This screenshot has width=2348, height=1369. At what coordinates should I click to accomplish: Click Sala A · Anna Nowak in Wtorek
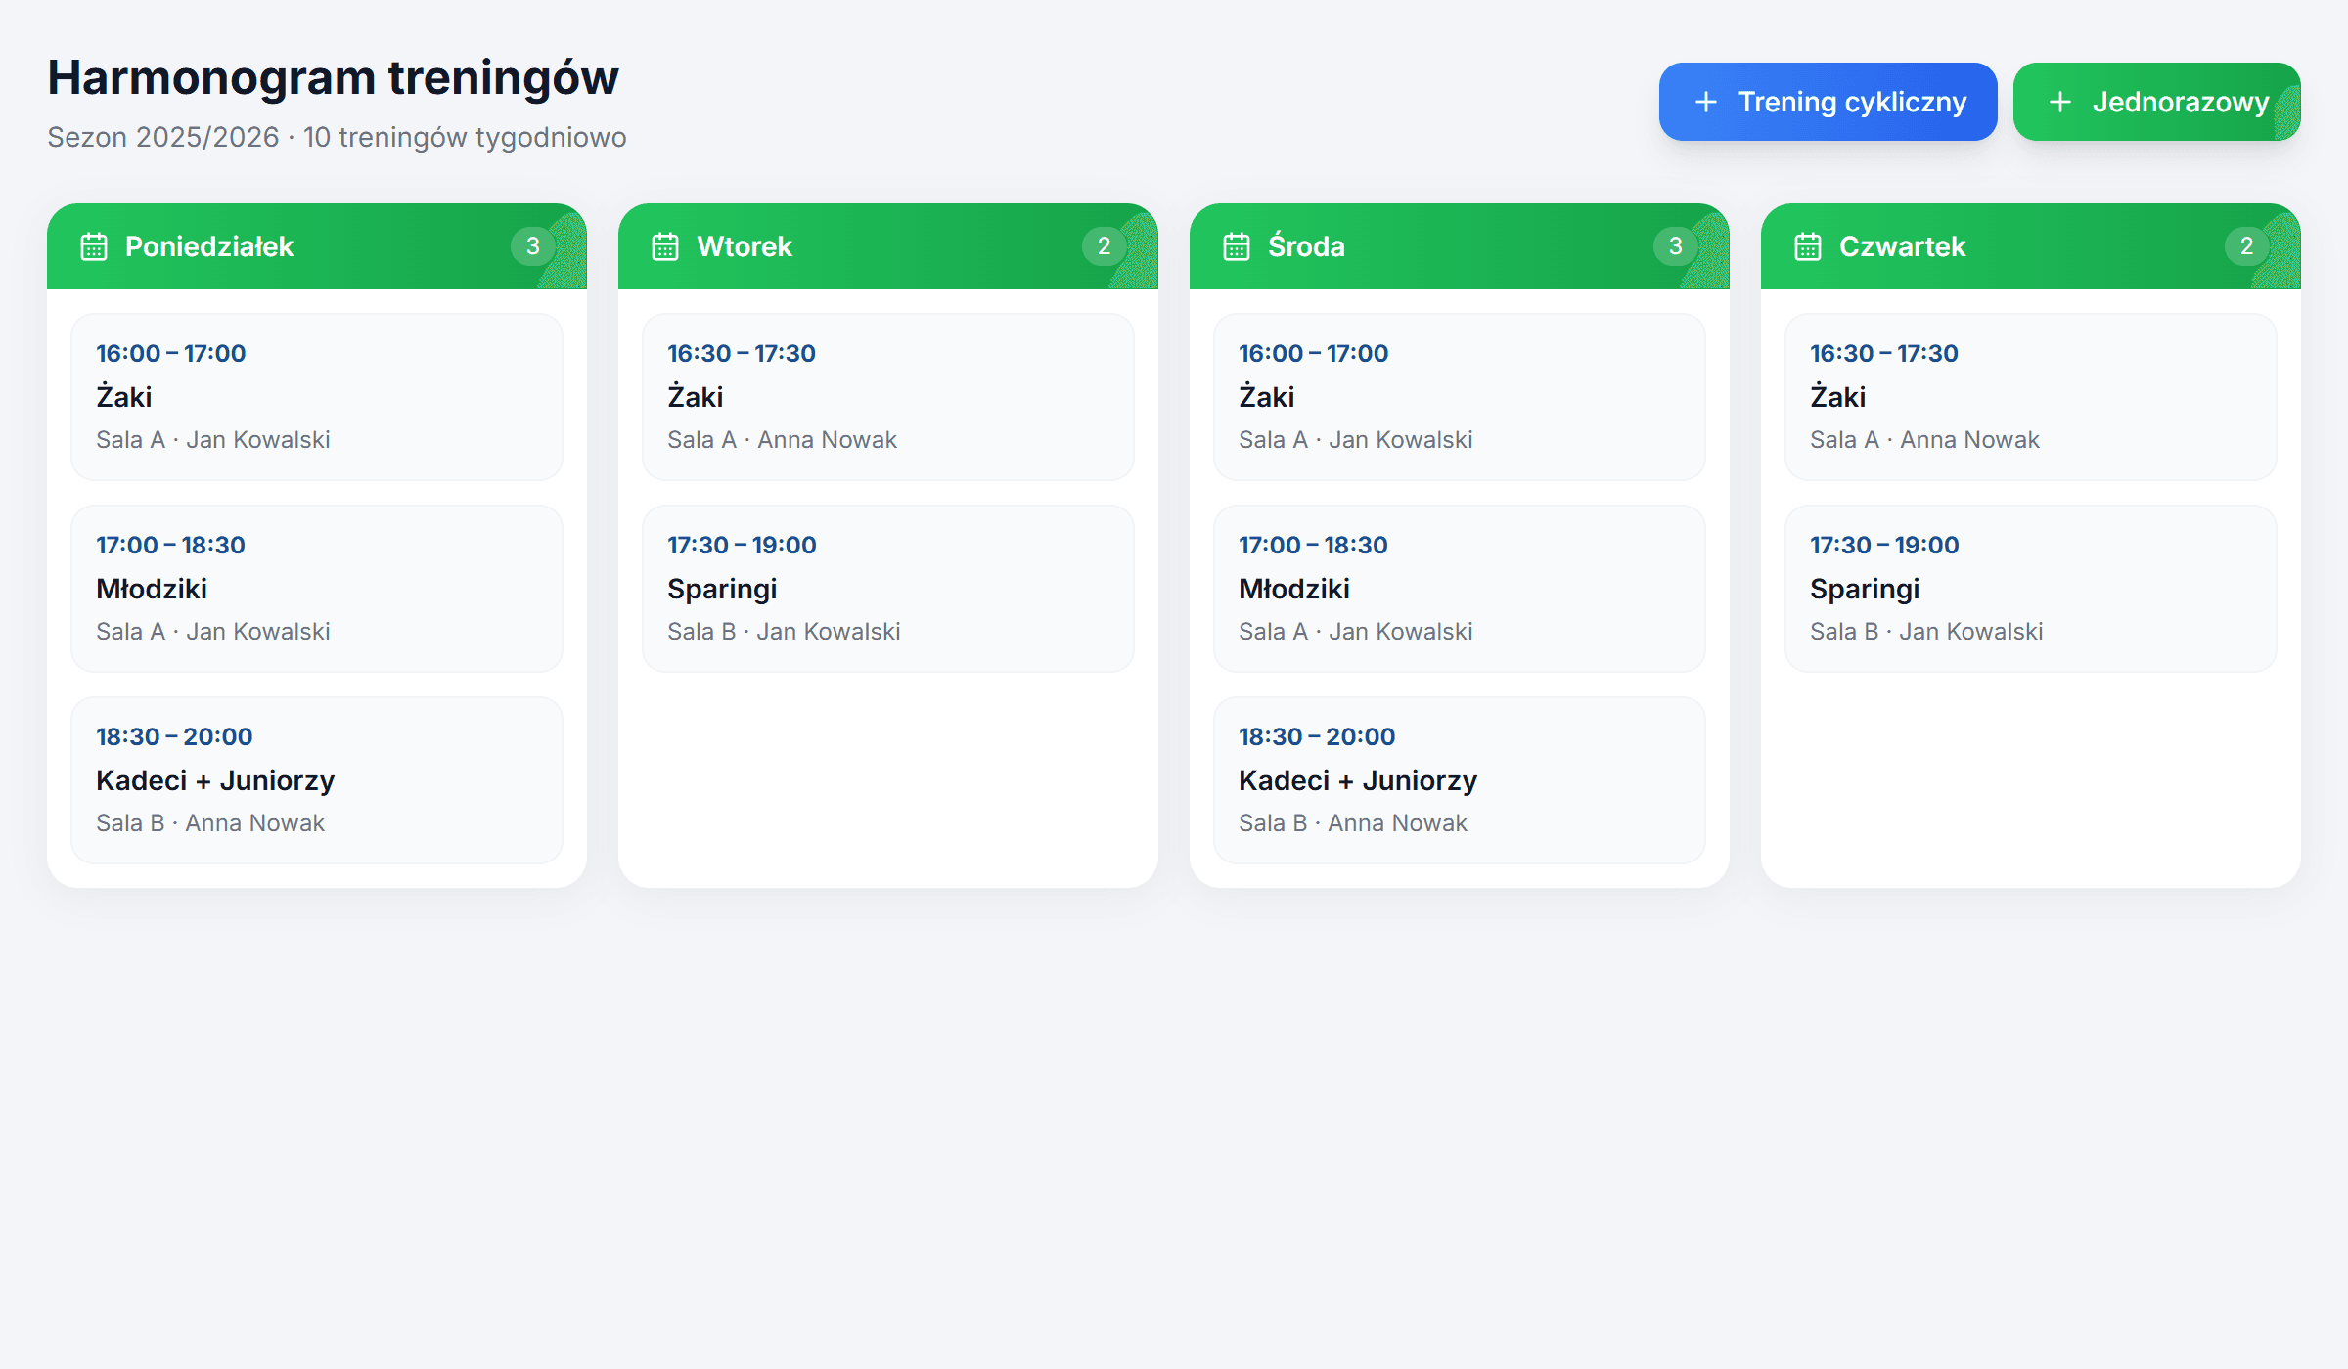pyautogui.click(x=782, y=440)
